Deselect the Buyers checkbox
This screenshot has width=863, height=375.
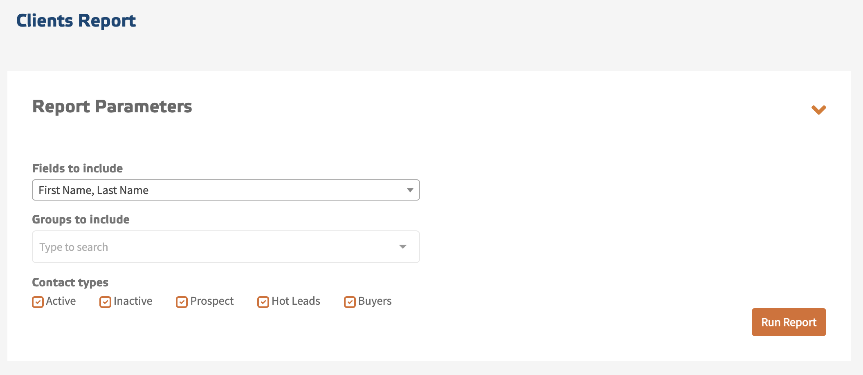[350, 302]
